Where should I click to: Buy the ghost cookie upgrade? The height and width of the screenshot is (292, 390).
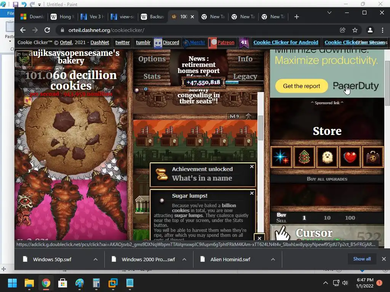pyautogui.click(x=327, y=157)
